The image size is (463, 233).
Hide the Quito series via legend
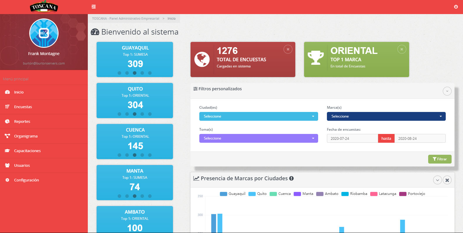coord(258,194)
